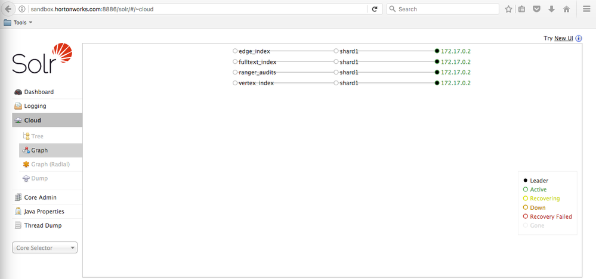Click the browser Search field
Viewport: 596px width, 279px height.
pos(443,9)
